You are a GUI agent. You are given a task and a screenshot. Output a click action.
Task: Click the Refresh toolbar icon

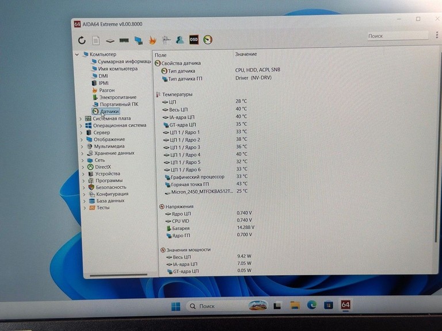point(82,41)
